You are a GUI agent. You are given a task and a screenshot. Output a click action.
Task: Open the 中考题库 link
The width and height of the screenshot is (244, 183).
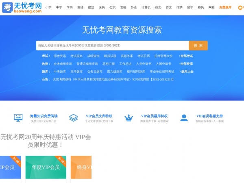[x=60, y=72]
